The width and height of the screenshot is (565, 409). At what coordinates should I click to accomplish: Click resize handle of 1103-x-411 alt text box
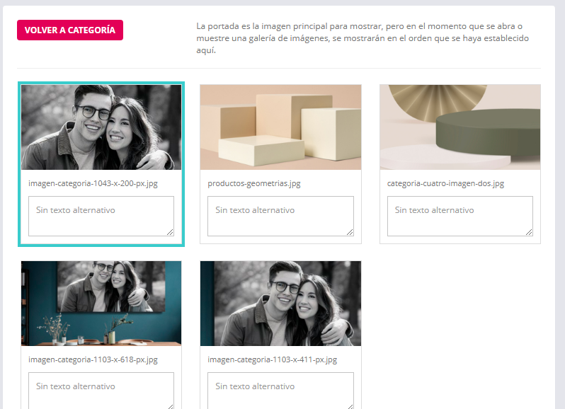[350, 405]
